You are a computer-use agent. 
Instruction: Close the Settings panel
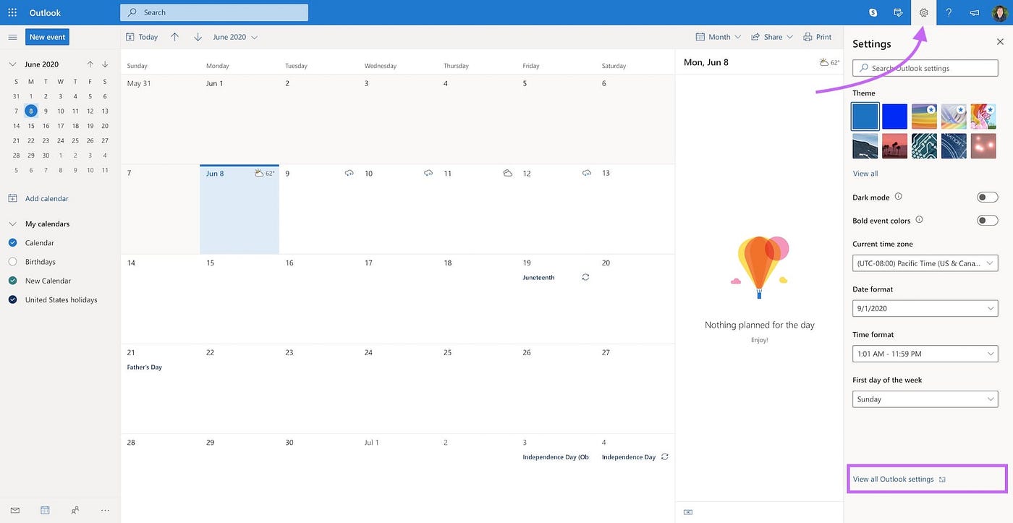[1000, 42]
